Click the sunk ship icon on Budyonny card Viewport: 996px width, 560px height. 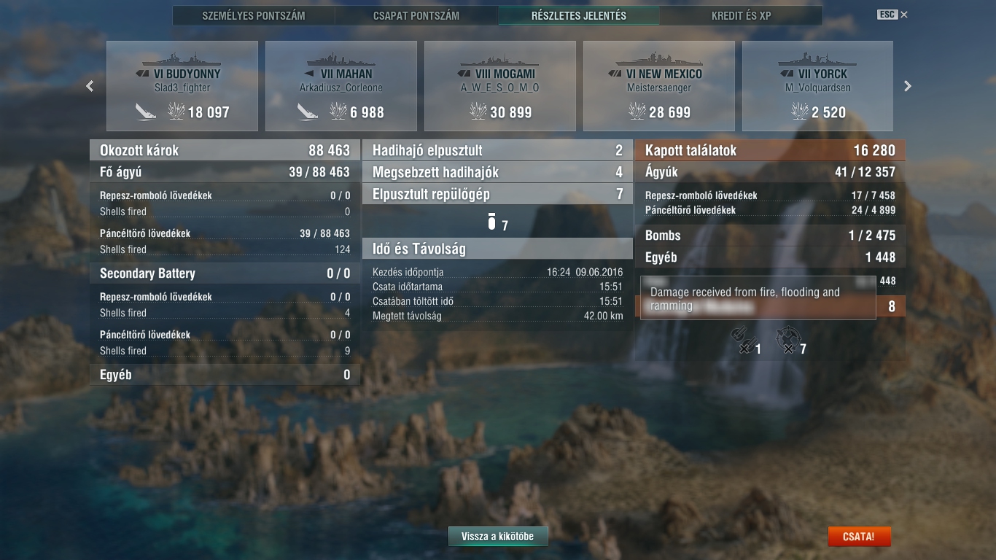(146, 112)
